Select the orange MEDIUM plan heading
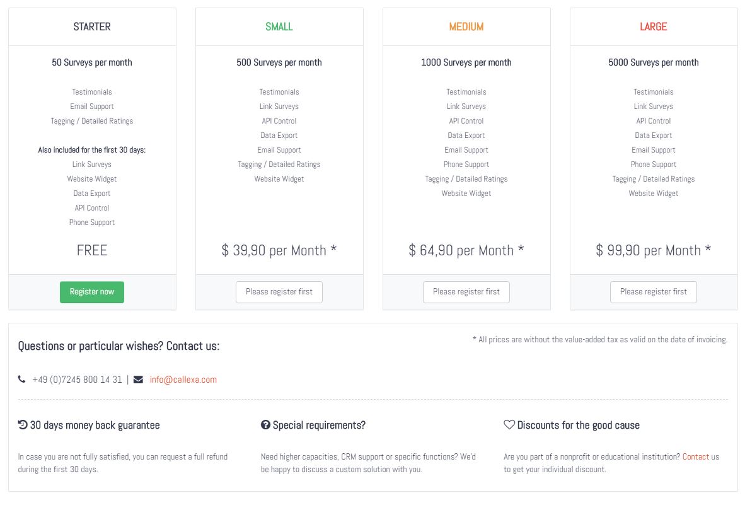Image resolution: width=745 pixels, height=510 pixels. (466, 26)
